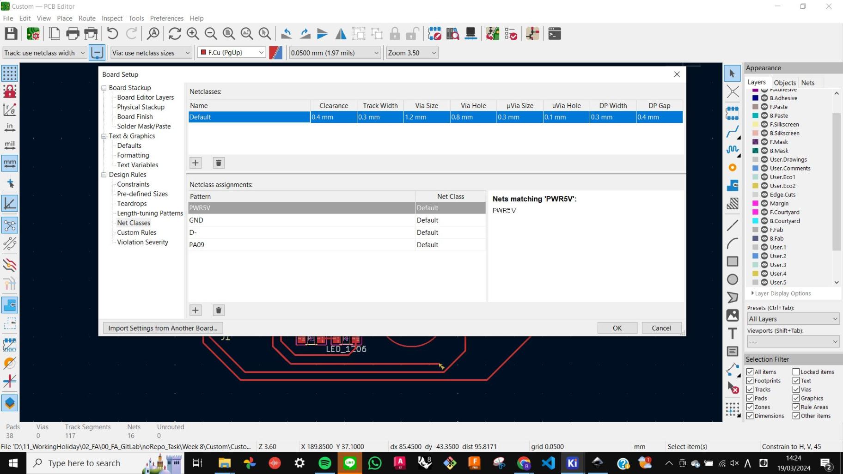This screenshot has width=843, height=474.
Task: Toggle the grid display icon in left toolbar
Action: tap(10, 73)
